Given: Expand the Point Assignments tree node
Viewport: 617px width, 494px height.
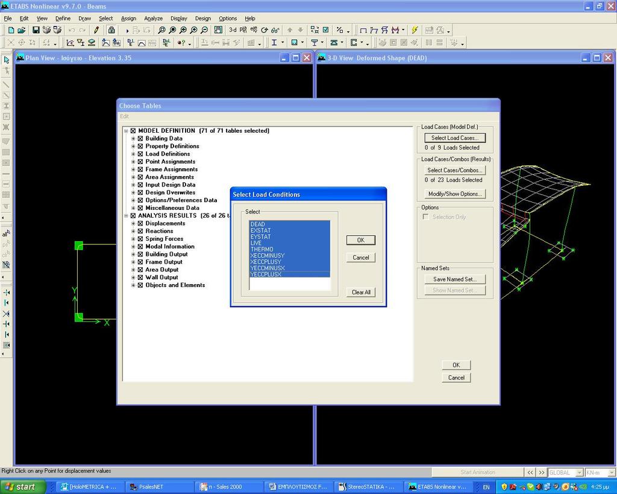Looking at the screenshot, I should [x=133, y=162].
